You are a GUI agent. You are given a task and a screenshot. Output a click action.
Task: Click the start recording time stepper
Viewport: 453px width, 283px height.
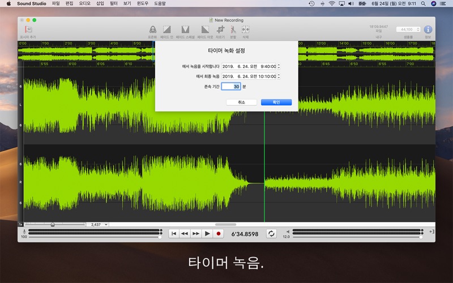(279, 66)
